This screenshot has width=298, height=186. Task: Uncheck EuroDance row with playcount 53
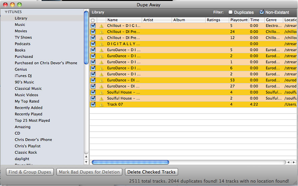pyautogui.click(x=93, y=80)
